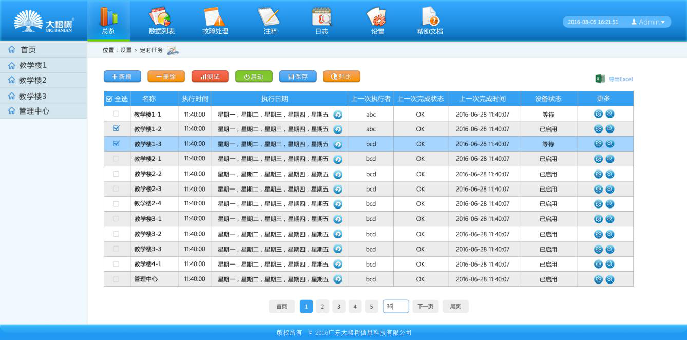The image size is (687, 340).
Task: Open the 帮助文档 help icon
Action: click(x=430, y=17)
